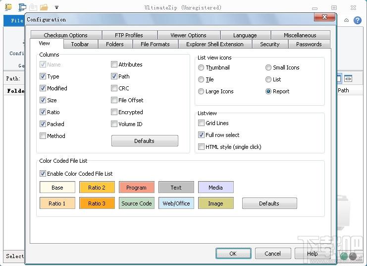Enable the Encrypted column checkbox
The width and height of the screenshot is (367, 266).
114,112
